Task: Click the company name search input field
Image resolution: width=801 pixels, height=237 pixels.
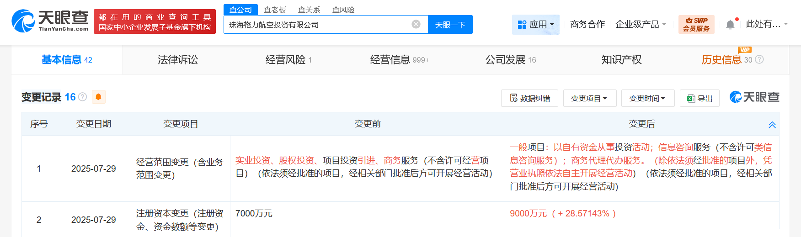Action: point(315,25)
